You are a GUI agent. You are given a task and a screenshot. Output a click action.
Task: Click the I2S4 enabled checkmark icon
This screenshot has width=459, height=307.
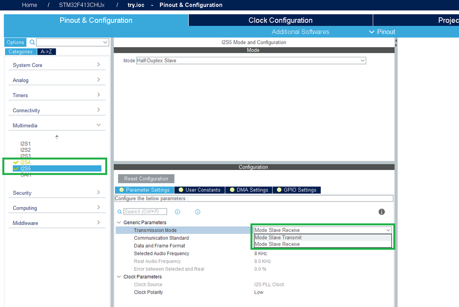(16, 162)
